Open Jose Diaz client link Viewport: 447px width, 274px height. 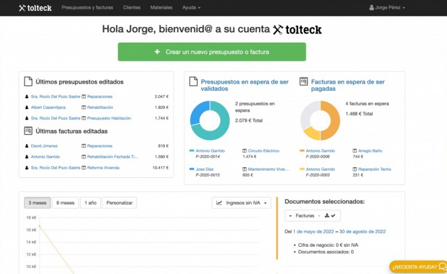click(x=205, y=169)
